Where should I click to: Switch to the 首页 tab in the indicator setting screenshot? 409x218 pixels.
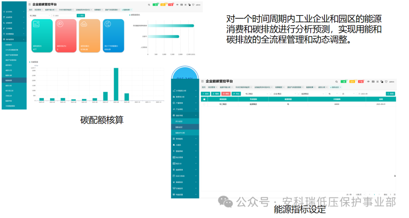coord(204,87)
